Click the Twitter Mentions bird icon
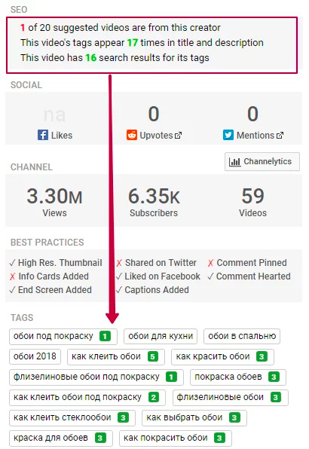Viewport: 309px width, 449px height. click(228, 135)
